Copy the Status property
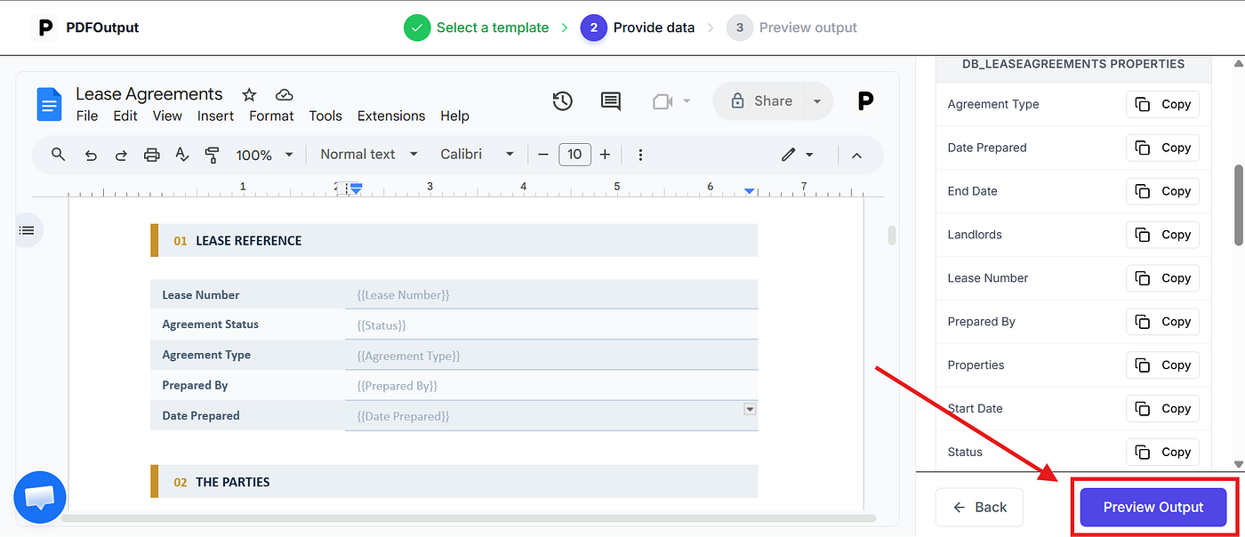 click(1163, 453)
